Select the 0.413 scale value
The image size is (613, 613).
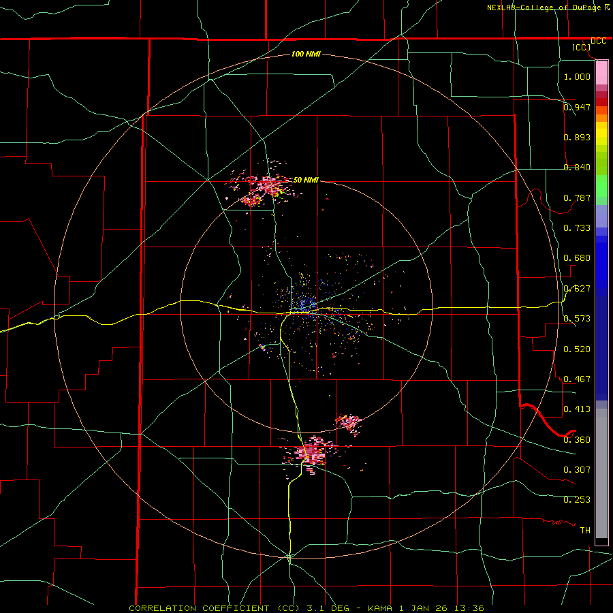(577, 409)
